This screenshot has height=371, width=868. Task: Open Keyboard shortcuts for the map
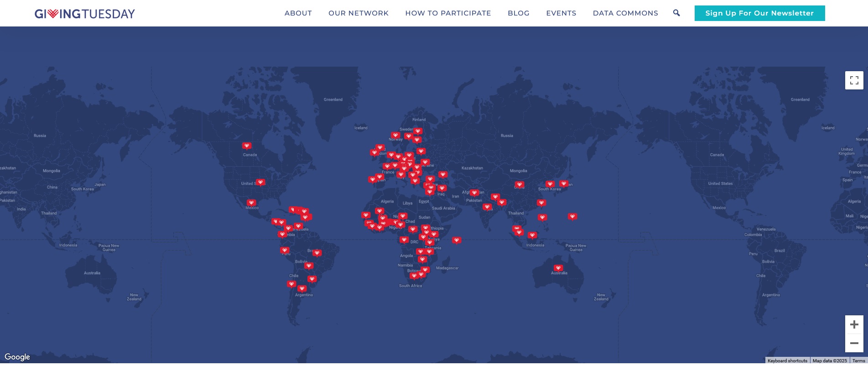(787, 361)
